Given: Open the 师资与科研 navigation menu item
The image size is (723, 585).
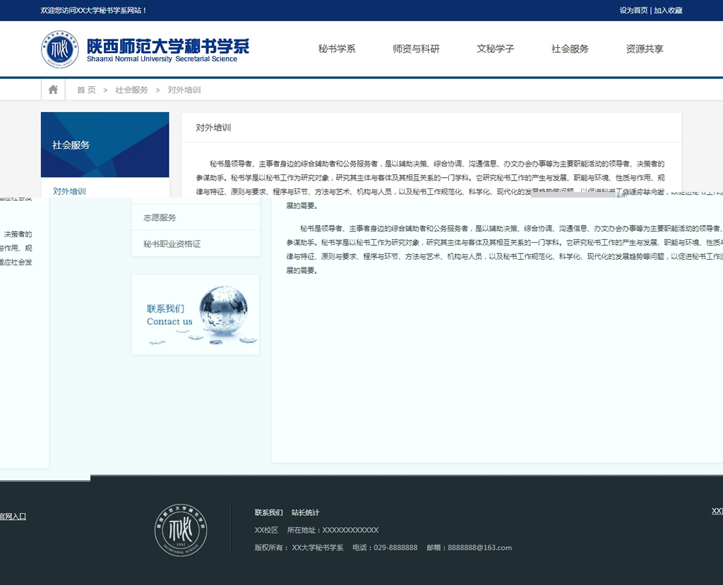Looking at the screenshot, I should point(416,49).
